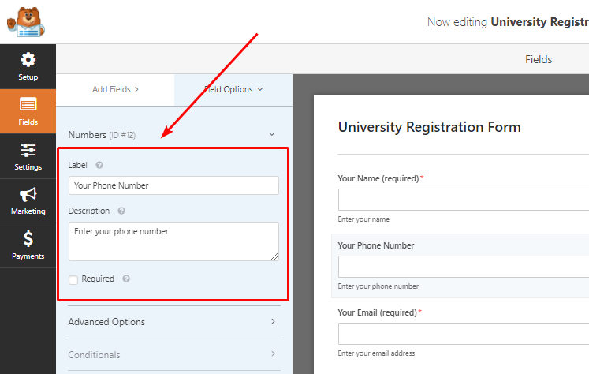Viewport: 589px width, 374px height.
Task: Switch to the Field Options tab
Action: (x=233, y=89)
